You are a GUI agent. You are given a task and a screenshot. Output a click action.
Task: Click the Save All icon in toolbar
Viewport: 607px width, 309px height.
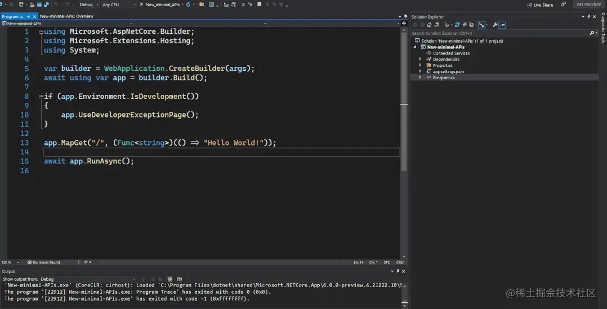coord(46,4)
